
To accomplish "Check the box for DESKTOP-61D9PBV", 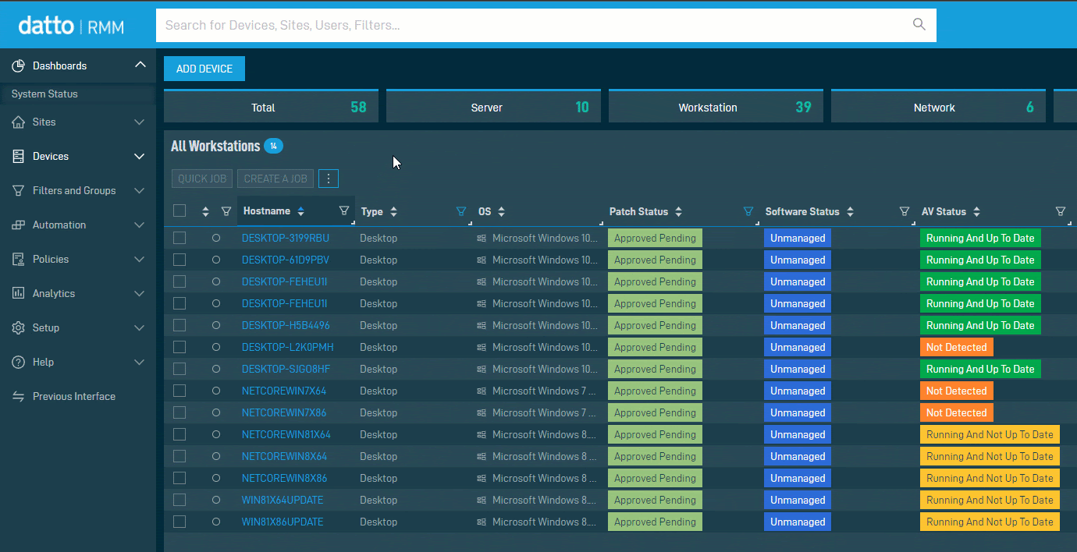I will tap(179, 260).
